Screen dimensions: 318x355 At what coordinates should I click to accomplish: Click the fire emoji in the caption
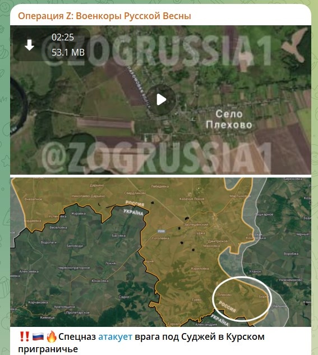(x=52, y=336)
